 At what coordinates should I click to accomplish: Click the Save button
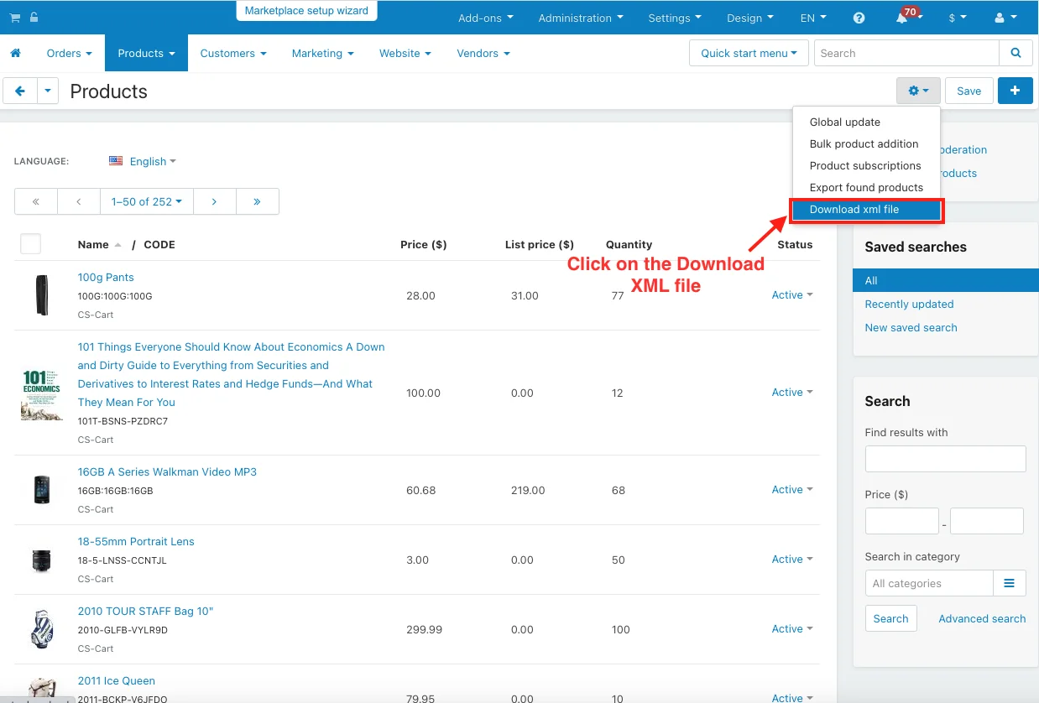[969, 91]
